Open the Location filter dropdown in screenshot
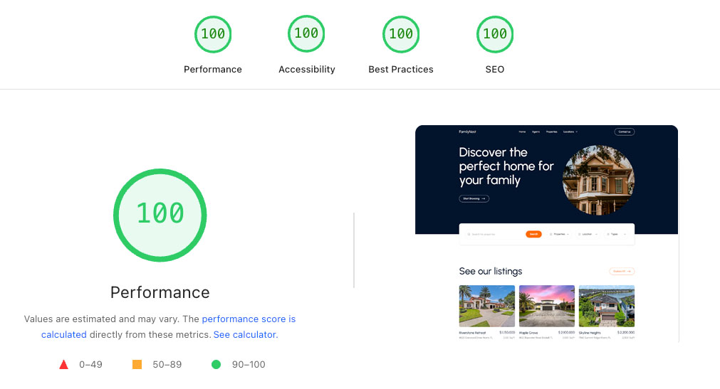 (588, 235)
